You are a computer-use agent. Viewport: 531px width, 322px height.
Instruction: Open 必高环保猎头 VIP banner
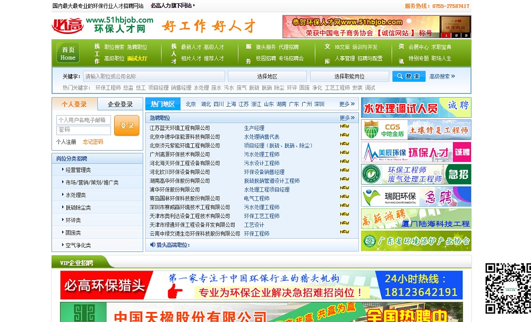(x=261, y=285)
